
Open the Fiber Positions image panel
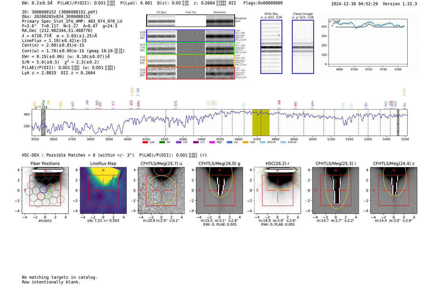(x=45, y=190)
